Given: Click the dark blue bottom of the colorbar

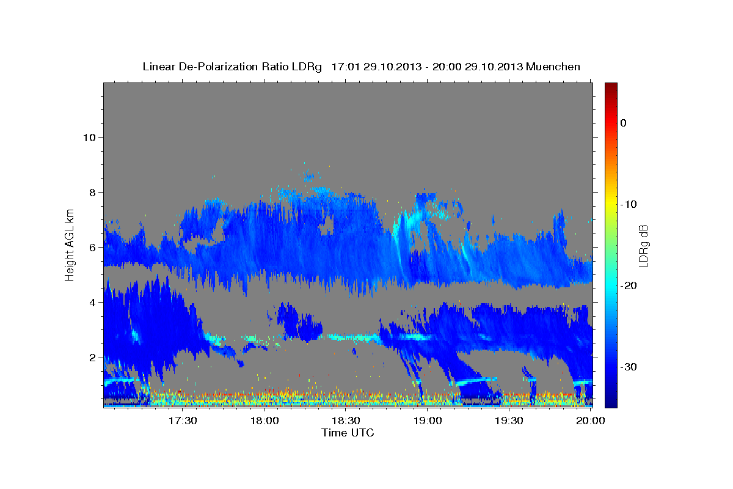Looking at the screenshot, I should (611, 401).
